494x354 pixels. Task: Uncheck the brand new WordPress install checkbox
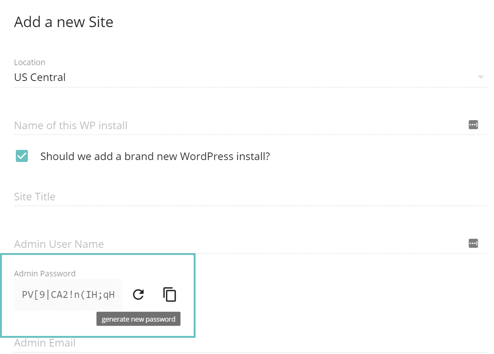[x=21, y=156]
